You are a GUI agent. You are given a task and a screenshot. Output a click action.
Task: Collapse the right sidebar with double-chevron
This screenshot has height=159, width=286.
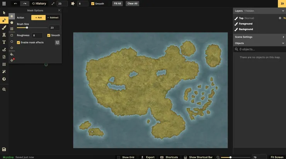click(x=282, y=3)
